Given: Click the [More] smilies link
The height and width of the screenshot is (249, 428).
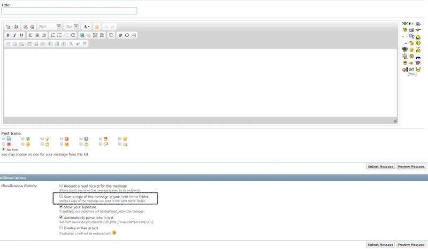Looking at the screenshot, I should coord(411,74).
